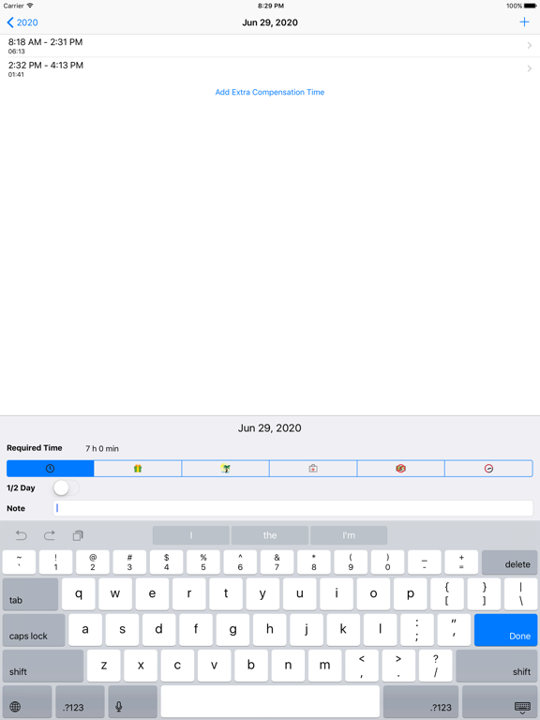Tap the letter m key

325,666
